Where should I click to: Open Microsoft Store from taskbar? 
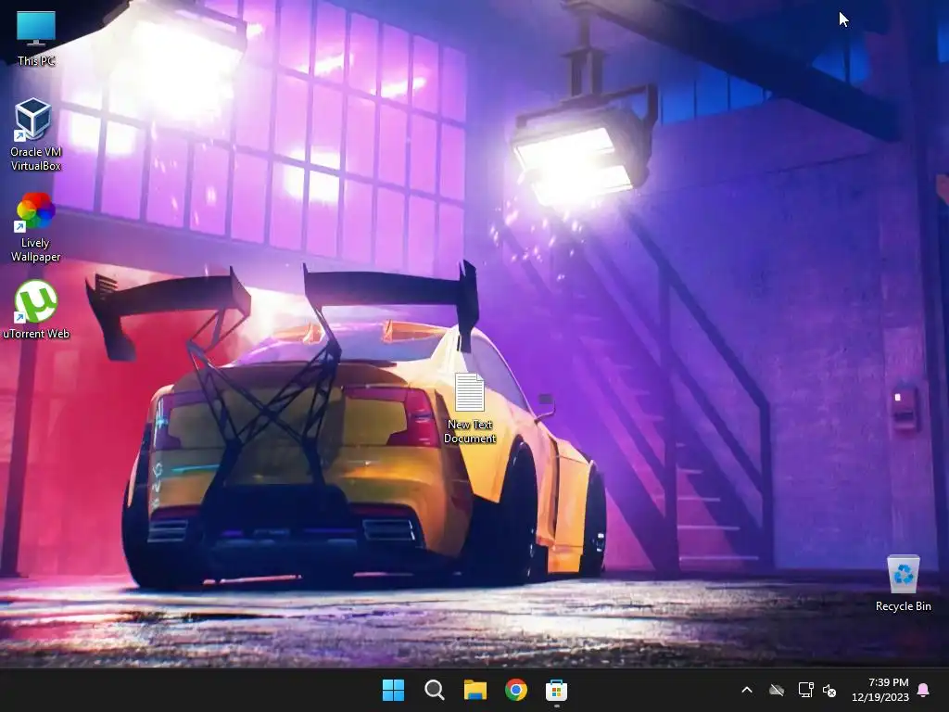click(x=556, y=690)
